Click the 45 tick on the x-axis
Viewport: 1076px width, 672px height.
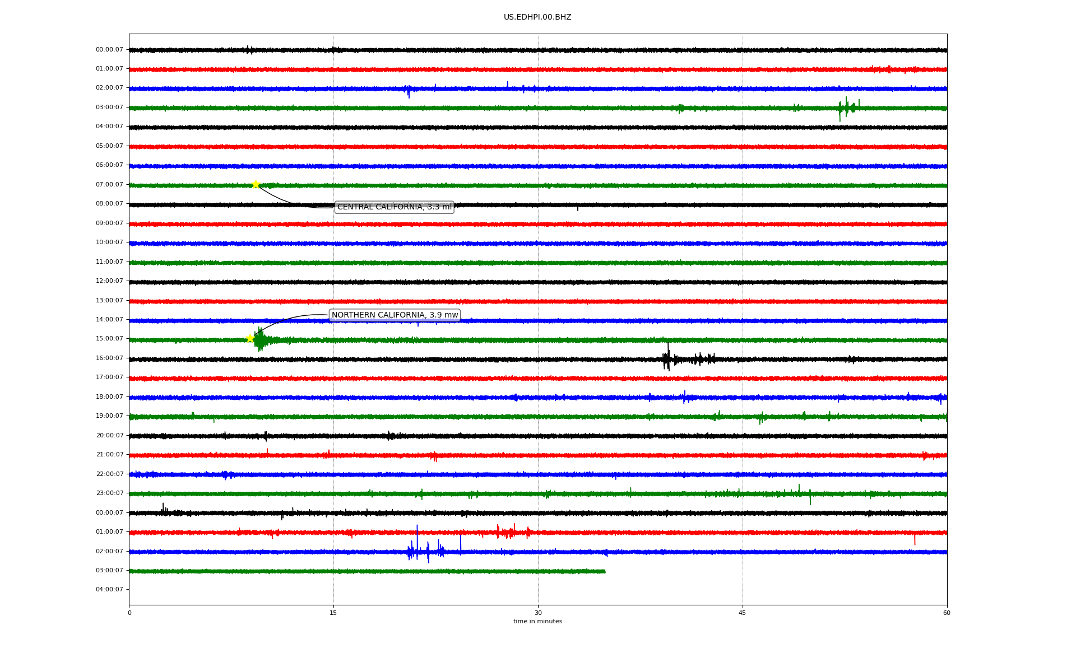(743, 613)
